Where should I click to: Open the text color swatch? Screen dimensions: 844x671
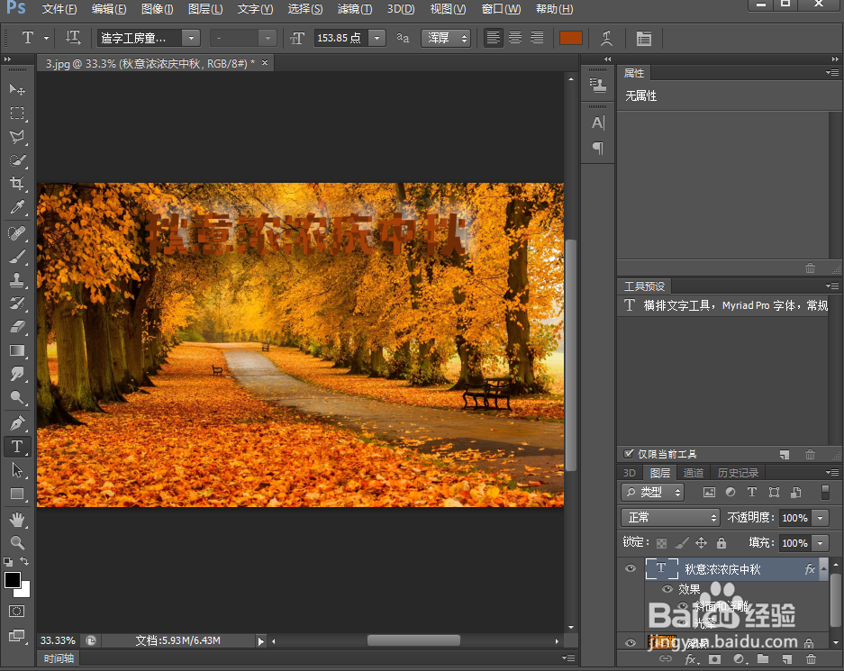click(x=570, y=38)
